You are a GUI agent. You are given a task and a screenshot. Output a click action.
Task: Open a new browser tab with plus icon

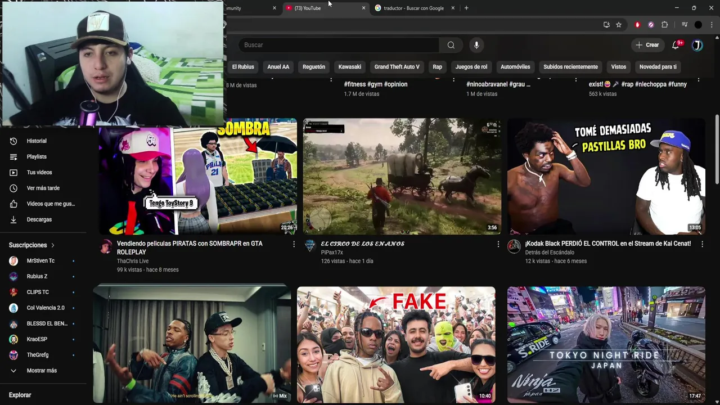coord(466,8)
